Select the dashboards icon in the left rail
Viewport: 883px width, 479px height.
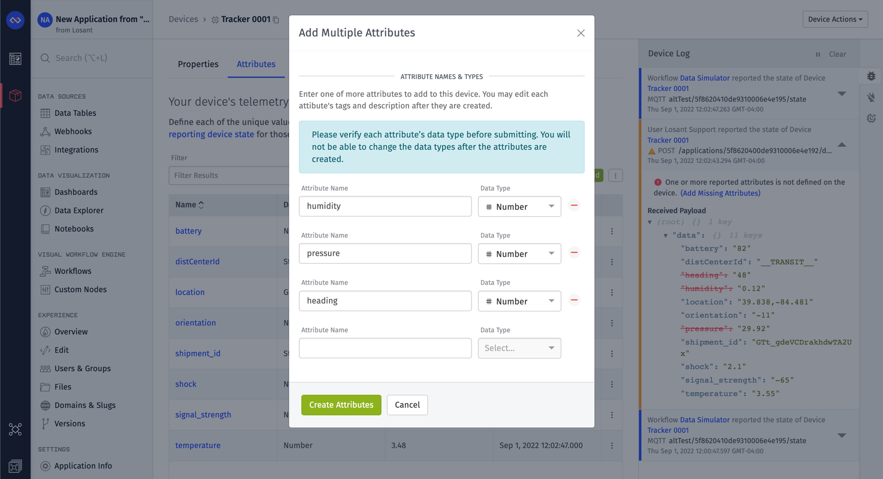pyautogui.click(x=15, y=59)
